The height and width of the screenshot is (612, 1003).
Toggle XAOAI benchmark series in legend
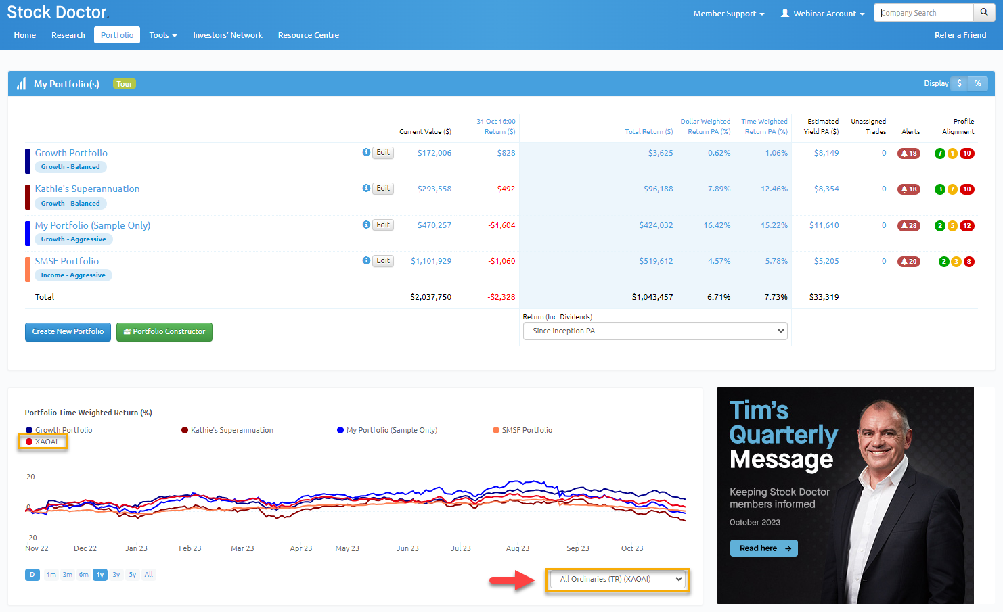pyautogui.click(x=42, y=442)
